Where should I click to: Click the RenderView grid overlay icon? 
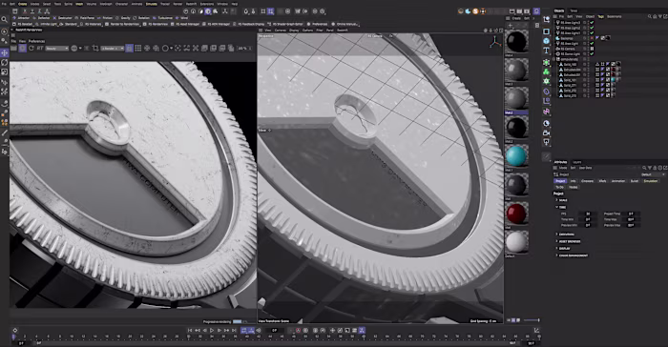point(138,48)
